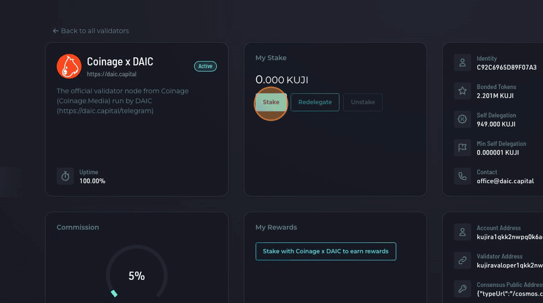Click the Consensus Public Address key icon
The height and width of the screenshot is (303, 543).
(x=463, y=289)
